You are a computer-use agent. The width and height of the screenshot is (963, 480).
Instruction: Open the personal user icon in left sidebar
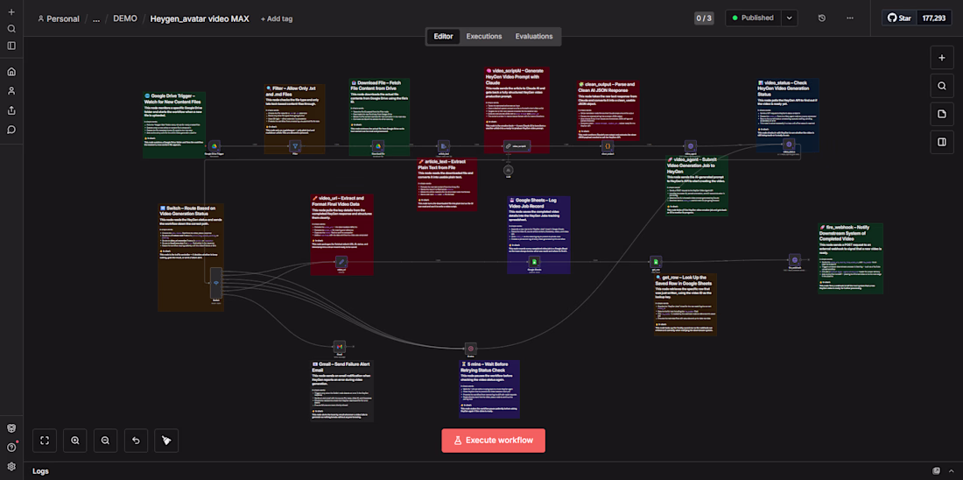11,91
